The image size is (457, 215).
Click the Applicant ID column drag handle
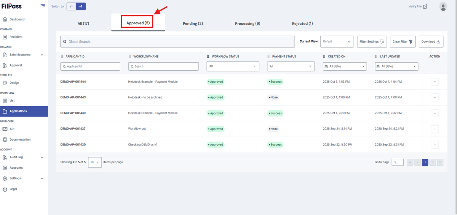[x=62, y=57]
